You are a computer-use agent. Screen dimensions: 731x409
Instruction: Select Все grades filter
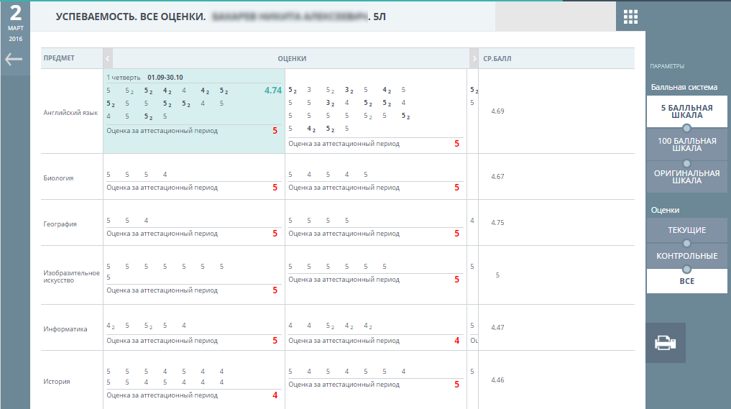tap(686, 281)
